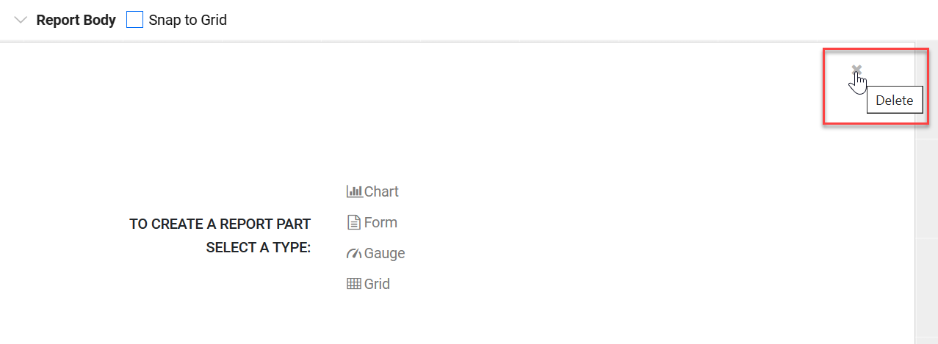The width and height of the screenshot is (938, 344).
Task: Click the Snap to Grid label text
Action: coord(187,20)
